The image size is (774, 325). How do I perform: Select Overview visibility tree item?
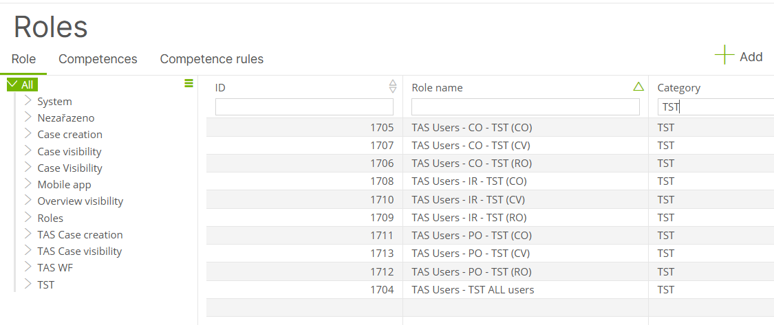(x=80, y=201)
